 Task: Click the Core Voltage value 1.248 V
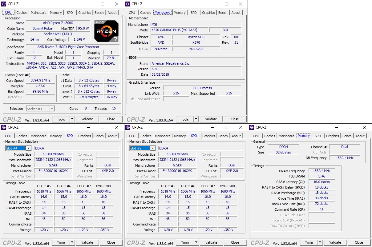click(x=79, y=40)
